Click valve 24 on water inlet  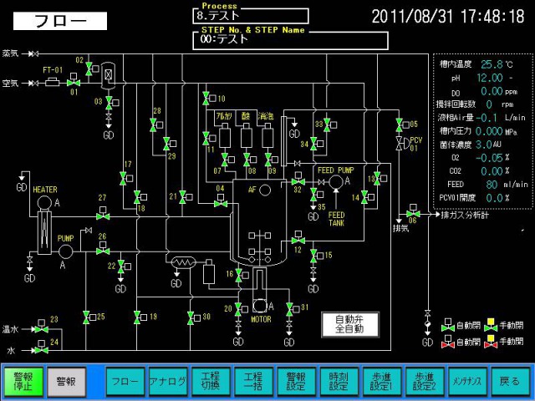42,348
